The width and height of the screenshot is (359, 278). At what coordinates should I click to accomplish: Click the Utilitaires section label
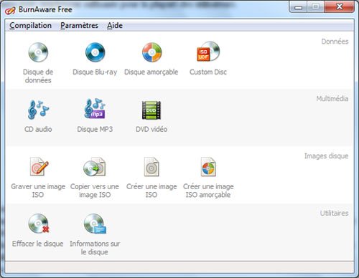pos(334,213)
